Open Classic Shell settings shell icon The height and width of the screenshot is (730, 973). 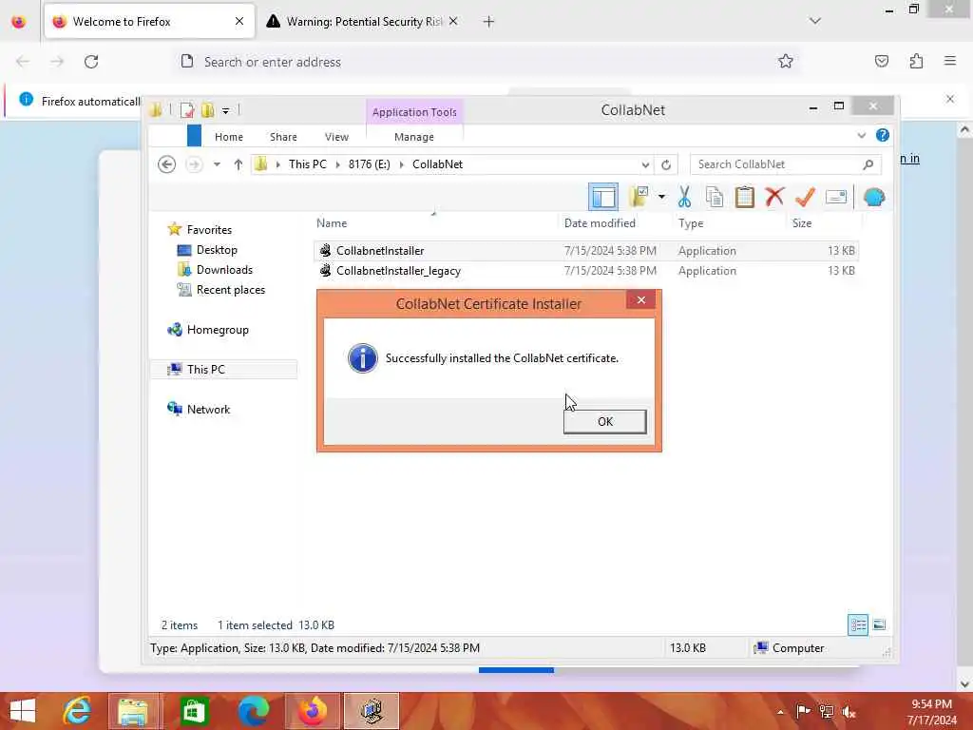(x=874, y=198)
